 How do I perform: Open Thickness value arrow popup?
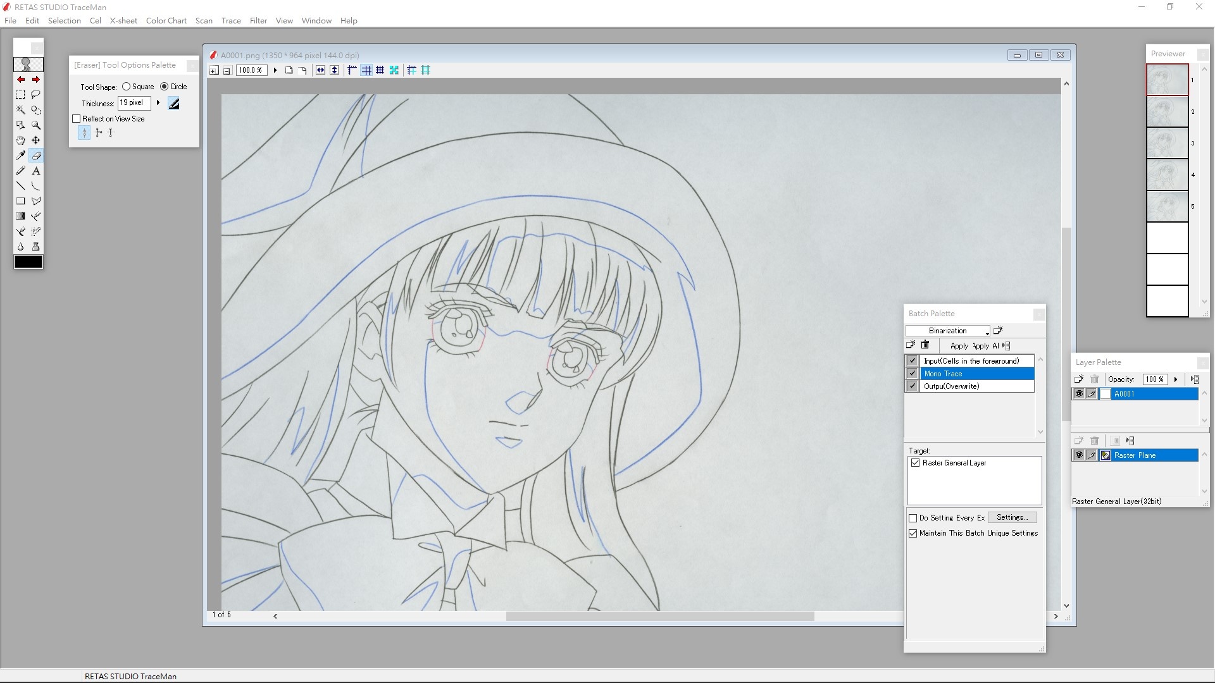tap(158, 102)
